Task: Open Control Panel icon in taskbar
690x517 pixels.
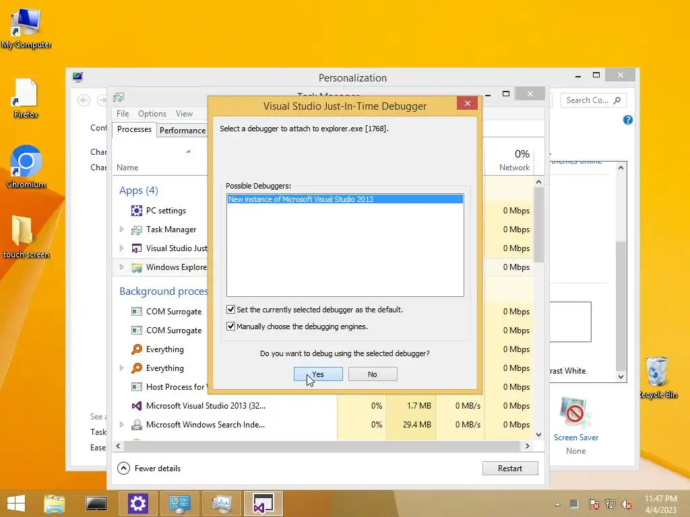Action: tap(179, 504)
